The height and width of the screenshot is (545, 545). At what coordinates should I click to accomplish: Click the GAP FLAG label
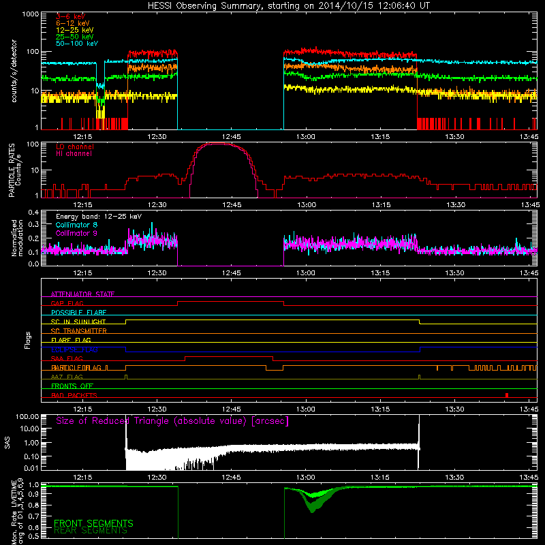tap(67, 303)
